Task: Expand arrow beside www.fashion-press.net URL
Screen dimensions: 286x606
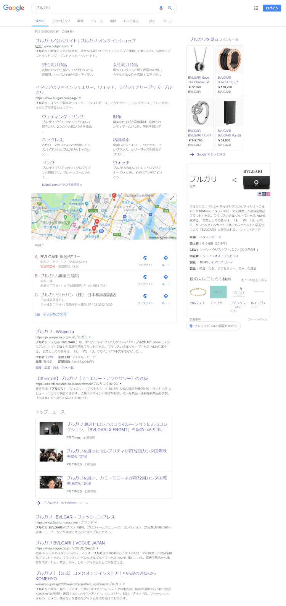Action: [96, 522]
